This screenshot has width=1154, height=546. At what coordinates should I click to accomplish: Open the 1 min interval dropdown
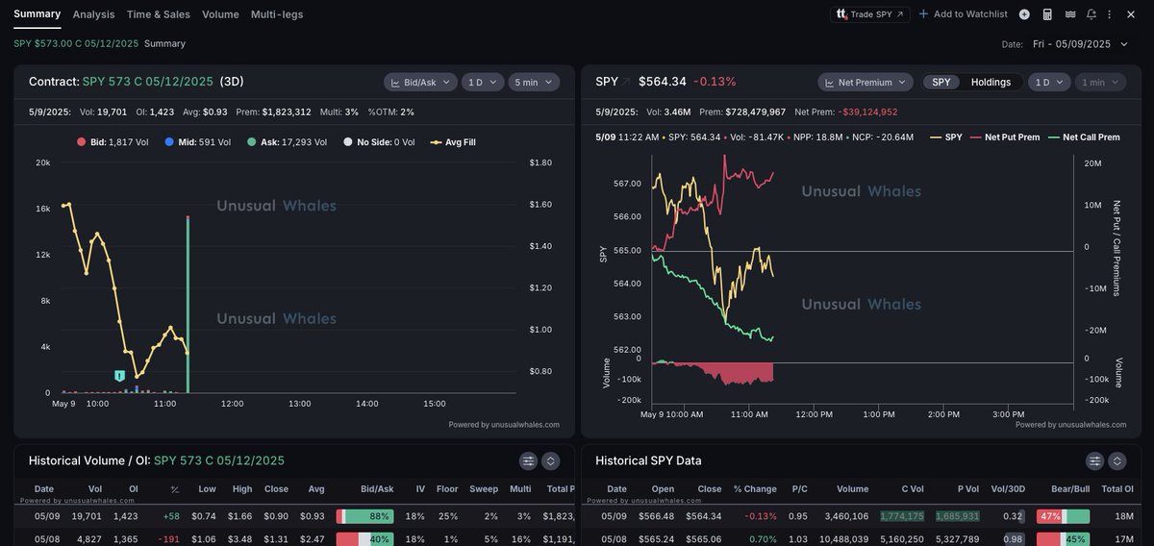(x=1100, y=82)
